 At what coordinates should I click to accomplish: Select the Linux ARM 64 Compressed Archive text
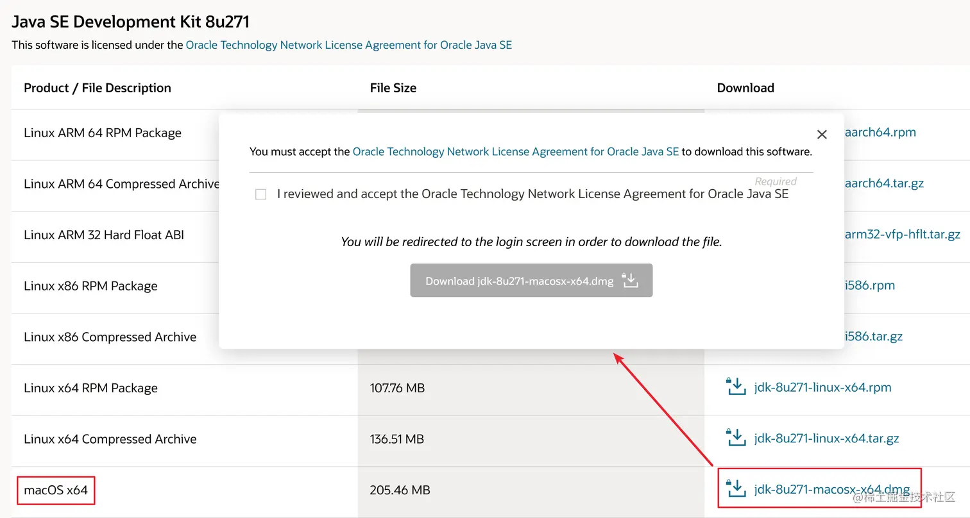tap(121, 184)
